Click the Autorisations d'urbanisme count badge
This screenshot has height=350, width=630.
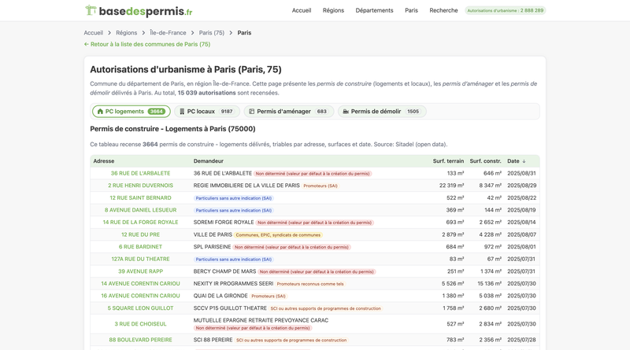point(505,11)
